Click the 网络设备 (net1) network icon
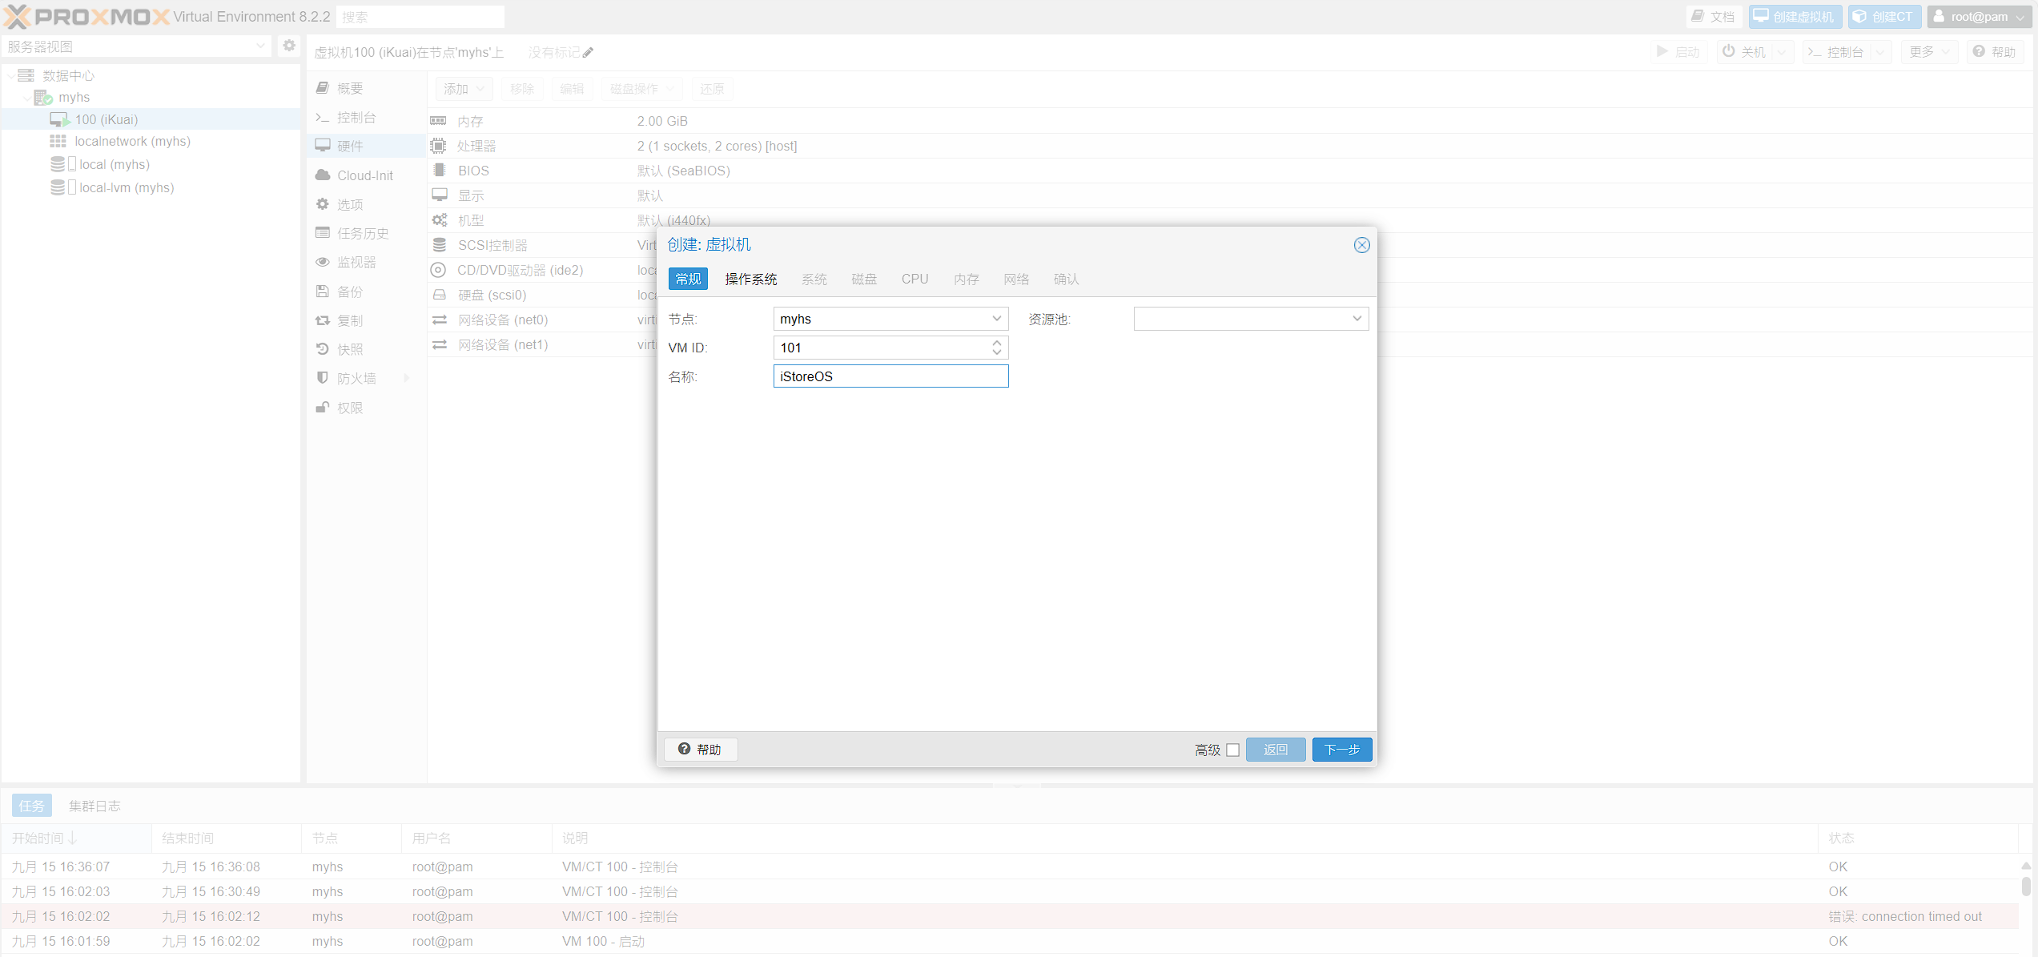 pos(439,344)
